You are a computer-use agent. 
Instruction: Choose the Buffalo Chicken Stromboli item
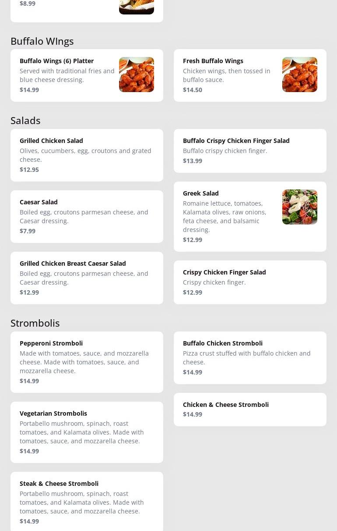250,358
